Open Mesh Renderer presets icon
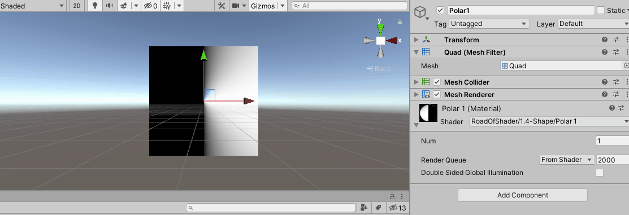 pyautogui.click(x=616, y=94)
